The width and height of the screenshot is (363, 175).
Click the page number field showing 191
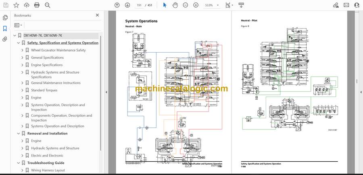click(139, 5)
